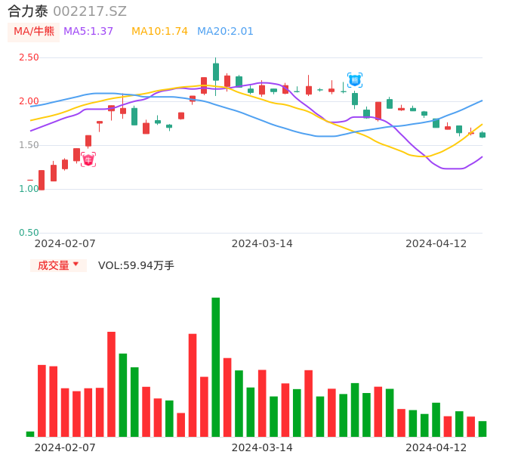Screen dimensions: 518x458
Task: Select the MA/牛熊 indicator tab
Action: [x=34, y=32]
